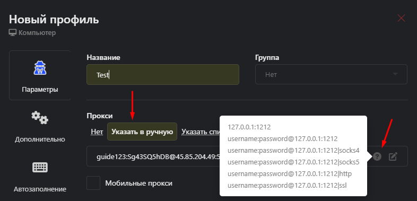Screen dimensions: 417x201
Task: Select the Нет proxy option
Action: pos(97,132)
